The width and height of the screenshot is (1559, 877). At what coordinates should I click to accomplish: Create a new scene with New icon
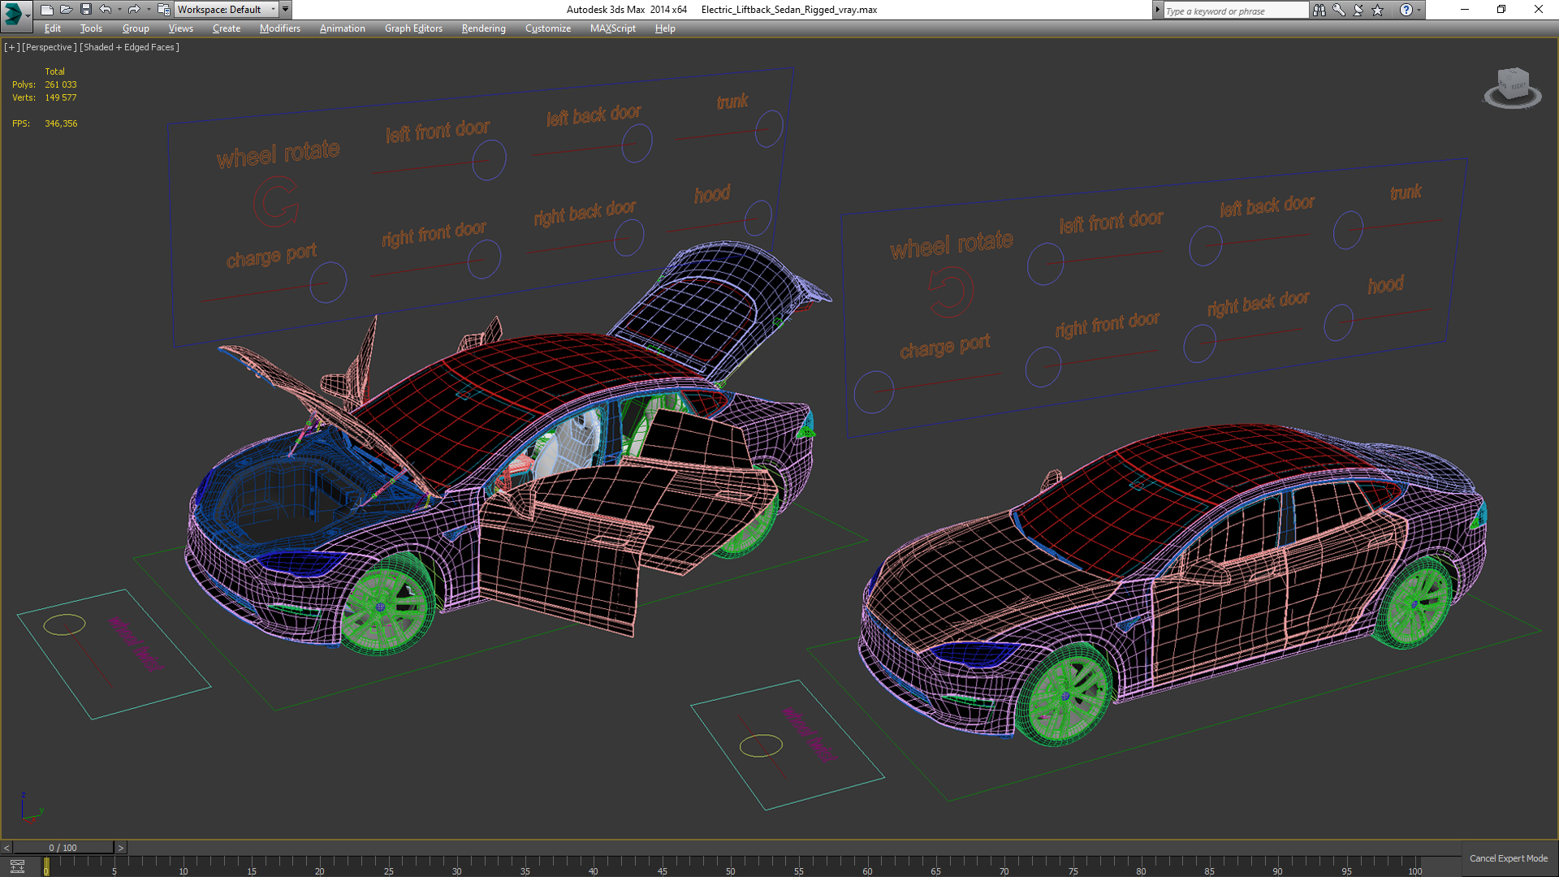pos(46,10)
